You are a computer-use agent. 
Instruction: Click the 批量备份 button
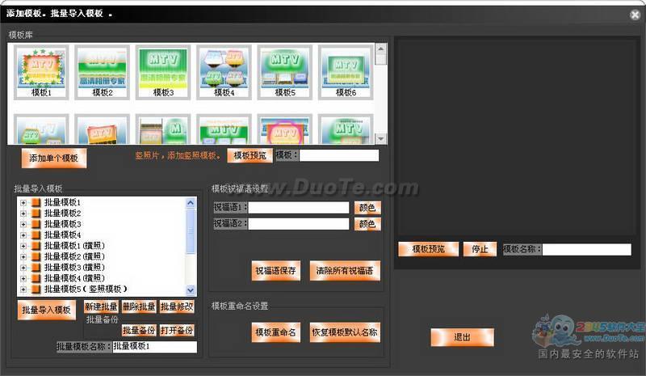pos(139,330)
